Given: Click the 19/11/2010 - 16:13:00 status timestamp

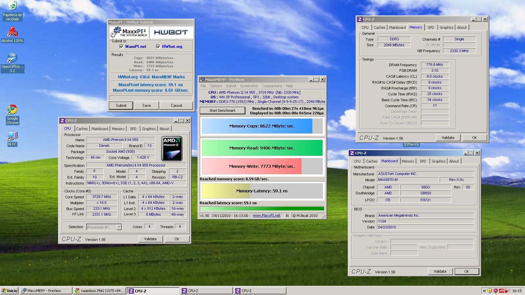Looking at the screenshot, I should click(230, 215).
